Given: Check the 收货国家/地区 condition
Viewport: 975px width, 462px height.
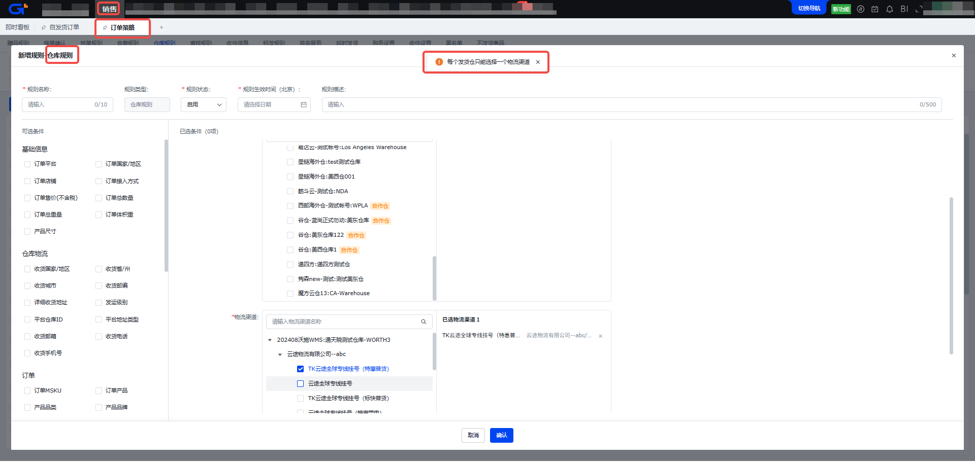Looking at the screenshot, I should point(27,269).
